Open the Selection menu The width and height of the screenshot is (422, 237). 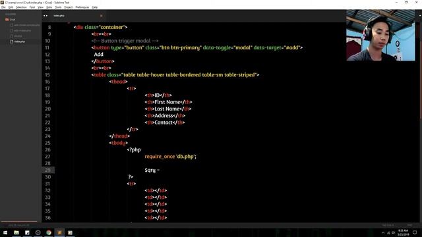click(x=21, y=7)
